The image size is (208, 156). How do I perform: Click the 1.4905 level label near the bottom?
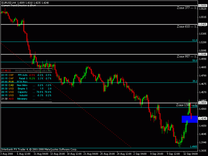[194, 146]
